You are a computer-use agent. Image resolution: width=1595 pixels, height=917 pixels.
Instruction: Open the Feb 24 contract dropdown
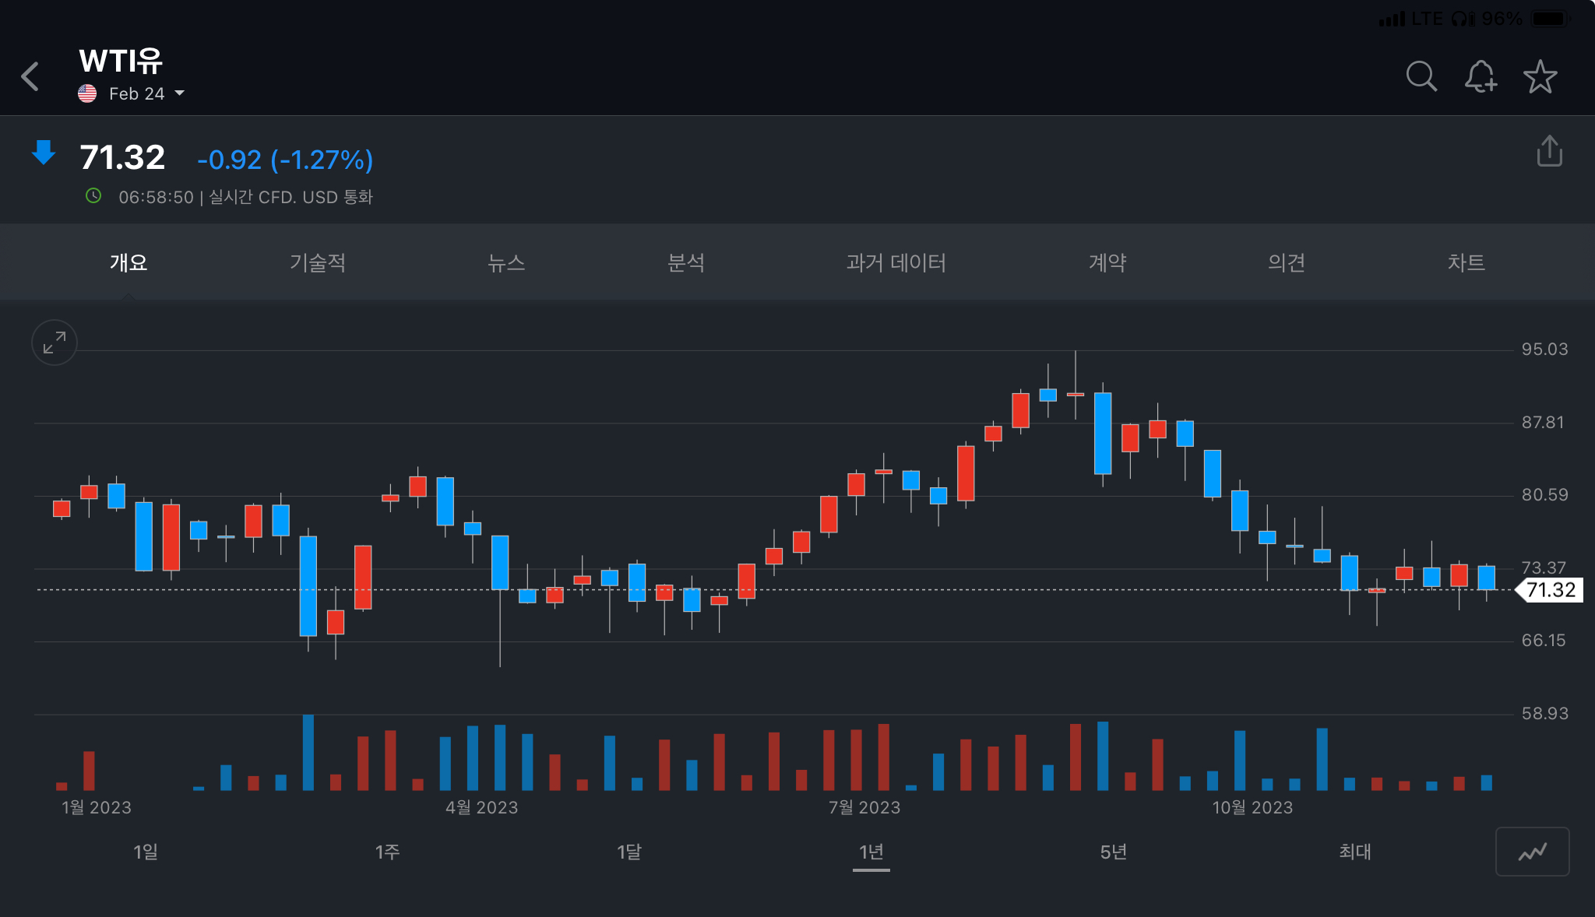click(x=146, y=93)
